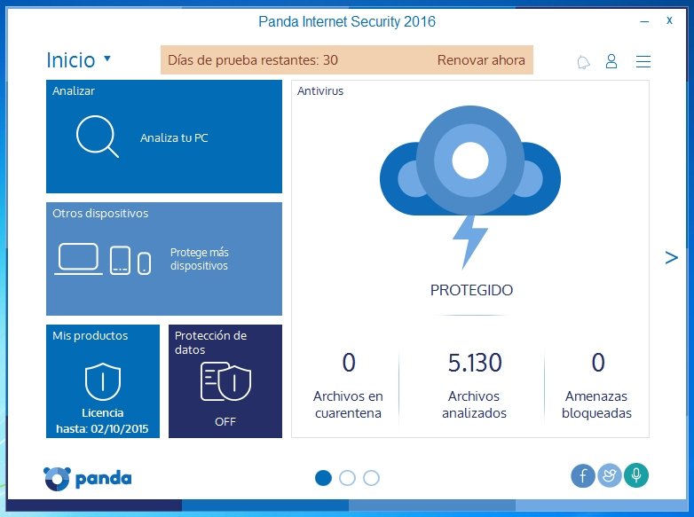This screenshot has height=517, width=694.
Task: Click Protege más dispositivos text
Action: 199,259
